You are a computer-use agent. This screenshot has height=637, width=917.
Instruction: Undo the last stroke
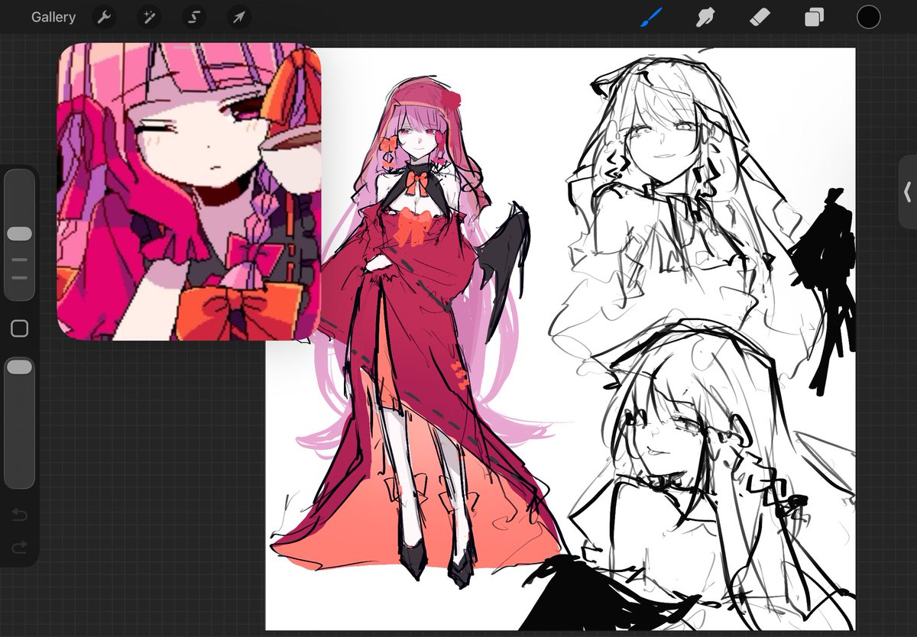click(x=19, y=515)
